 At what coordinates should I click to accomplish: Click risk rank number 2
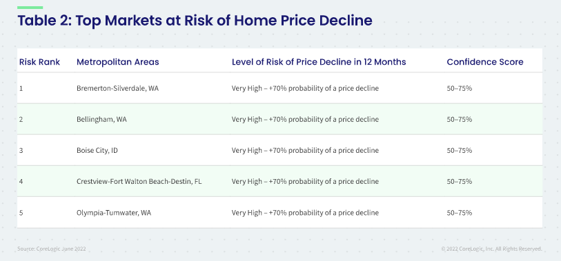[x=21, y=119]
